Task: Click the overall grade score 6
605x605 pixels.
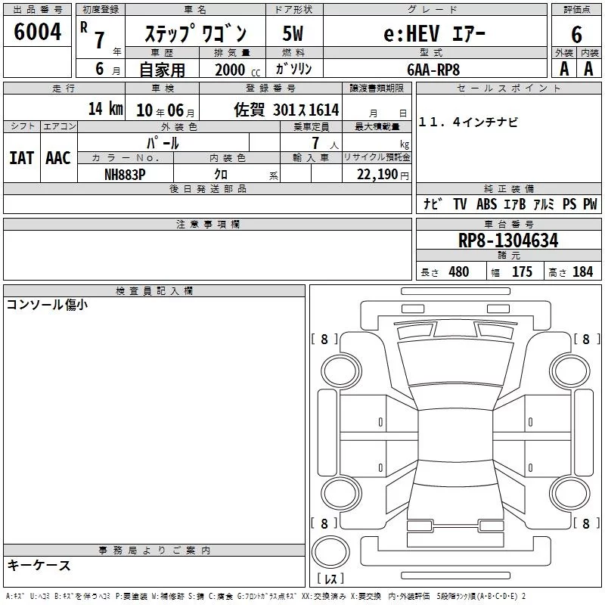Action: click(576, 34)
